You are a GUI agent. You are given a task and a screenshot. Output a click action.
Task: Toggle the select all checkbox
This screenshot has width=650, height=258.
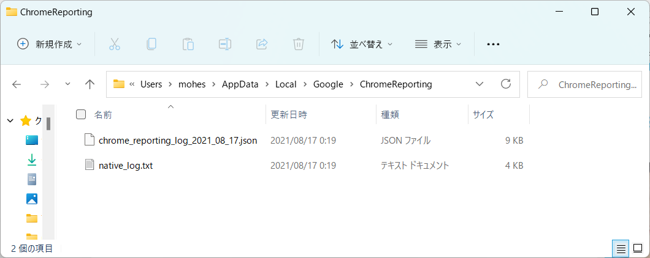[x=81, y=114]
